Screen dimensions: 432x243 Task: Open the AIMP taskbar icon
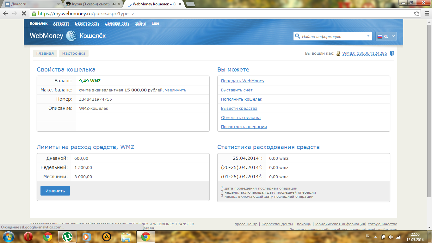(x=107, y=237)
